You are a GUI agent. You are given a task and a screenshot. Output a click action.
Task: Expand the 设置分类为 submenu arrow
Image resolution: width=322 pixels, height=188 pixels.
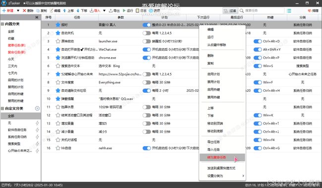(x=243, y=176)
